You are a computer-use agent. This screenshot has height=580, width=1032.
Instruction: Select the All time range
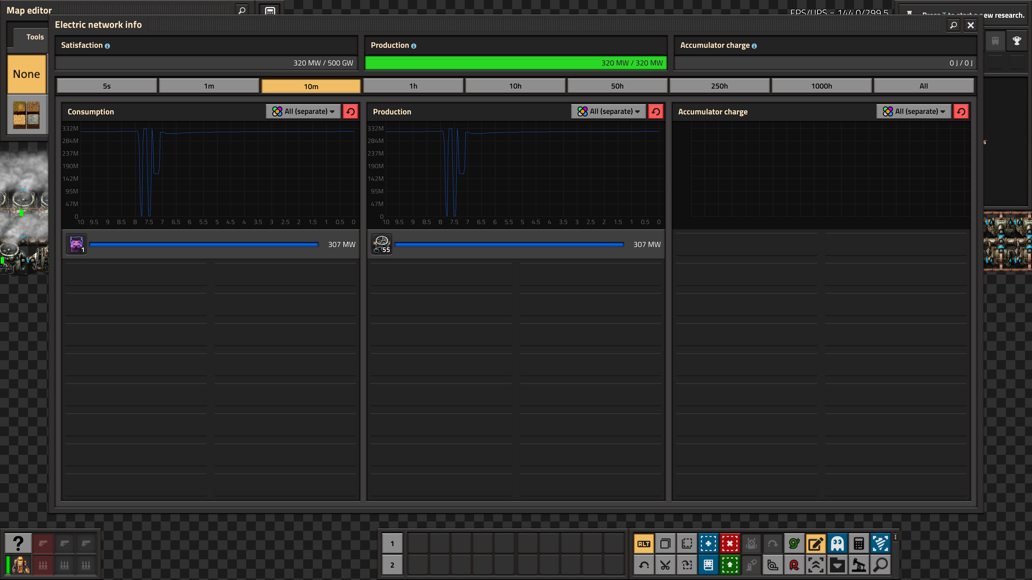(923, 86)
